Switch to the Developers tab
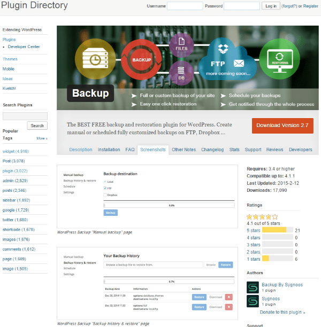The image size is (321, 327). [301, 150]
